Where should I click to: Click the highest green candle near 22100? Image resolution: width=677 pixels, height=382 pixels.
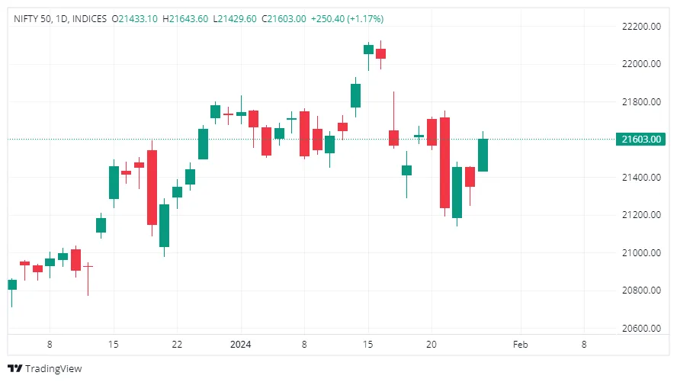(369, 50)
